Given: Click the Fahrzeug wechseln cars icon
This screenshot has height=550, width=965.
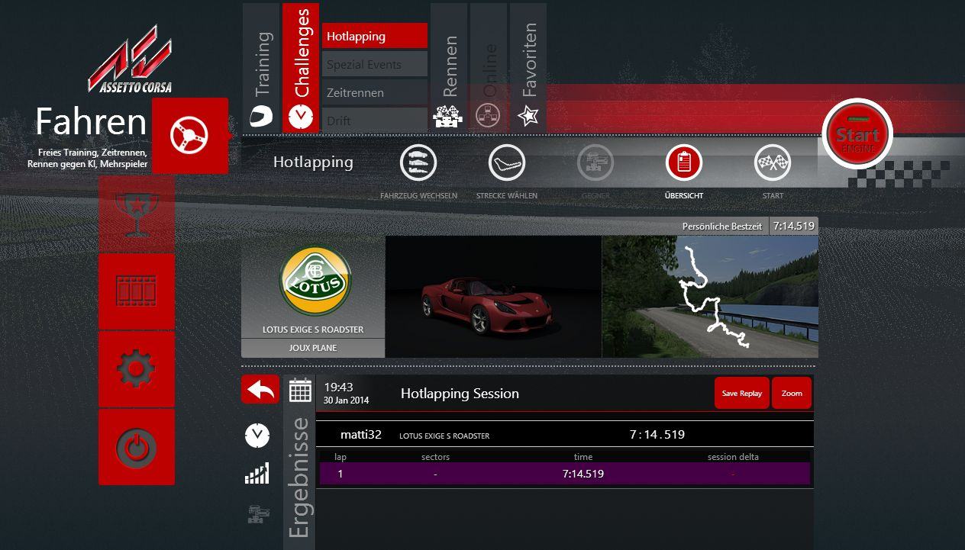Looking at the screenshot, I should coord(418,162).
